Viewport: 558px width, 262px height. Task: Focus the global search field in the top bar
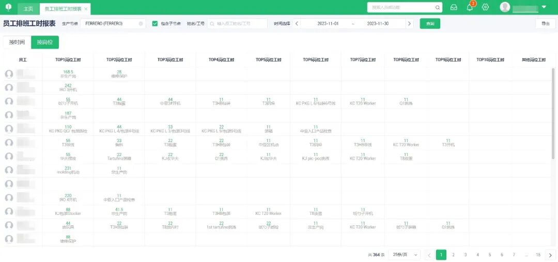point(405,7)
